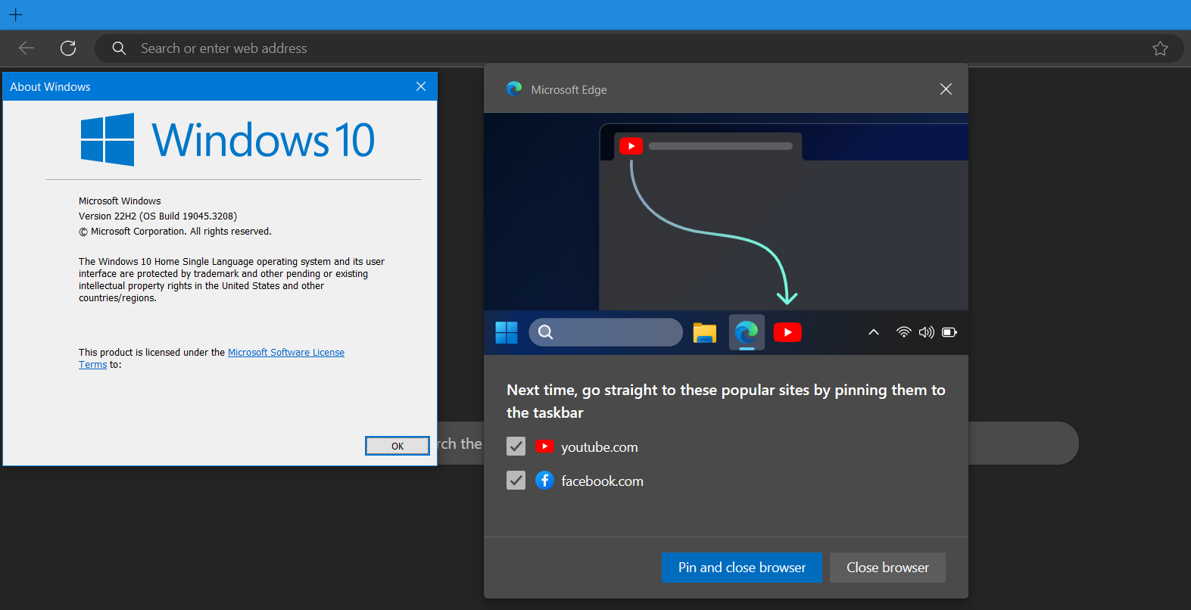Click the new tab plus icon
1191x610 pixels.
[x=16, y=14]
